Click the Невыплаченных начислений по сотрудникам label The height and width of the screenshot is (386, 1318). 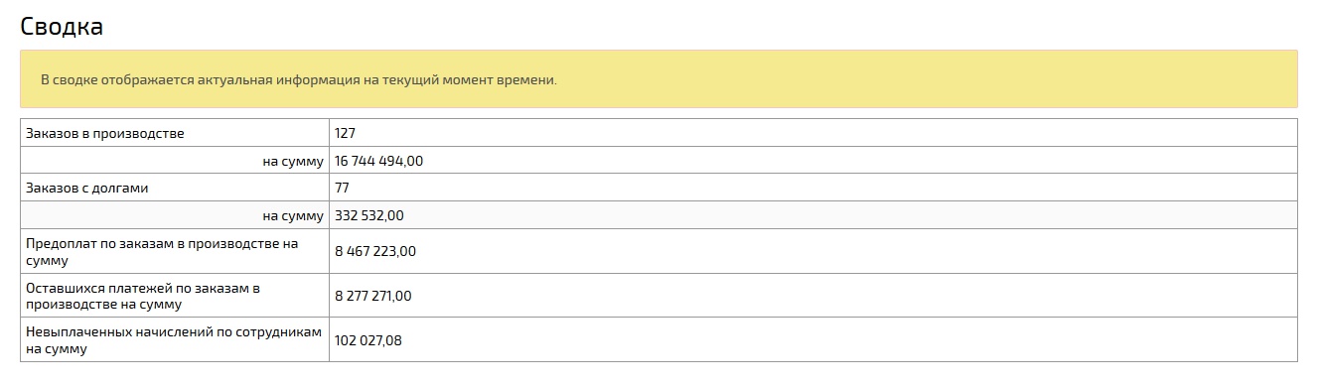coord(174,340)
